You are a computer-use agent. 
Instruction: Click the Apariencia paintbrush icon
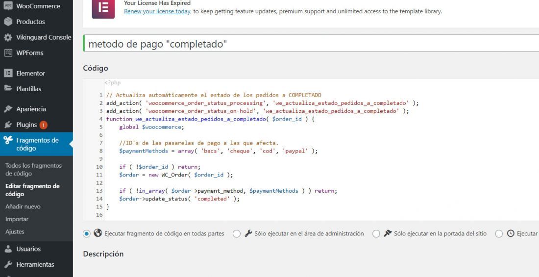[8, 109]
